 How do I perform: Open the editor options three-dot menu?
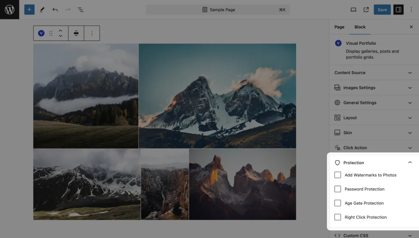coord(411,10)
